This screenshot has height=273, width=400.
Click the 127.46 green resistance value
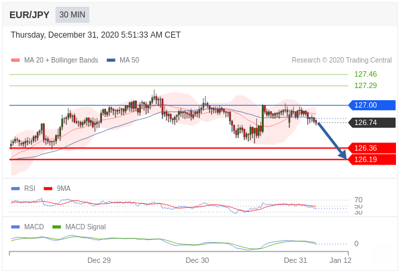click(x=365, y=74)
